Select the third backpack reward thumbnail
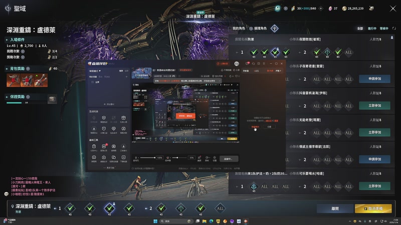The width and height of the screenshot is (401, 225). [x=41, y=80]
